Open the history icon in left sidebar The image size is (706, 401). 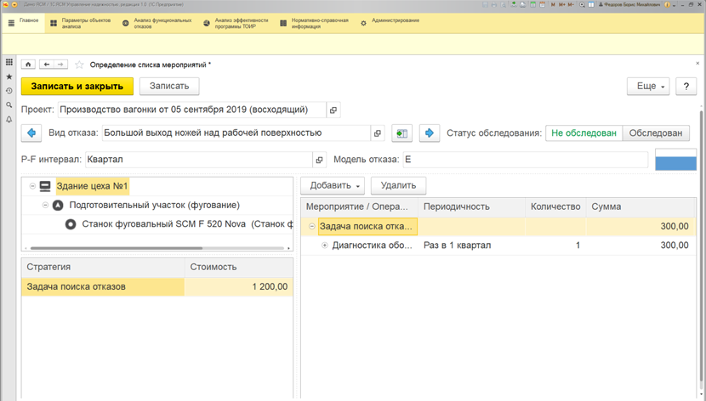point(9,91)
